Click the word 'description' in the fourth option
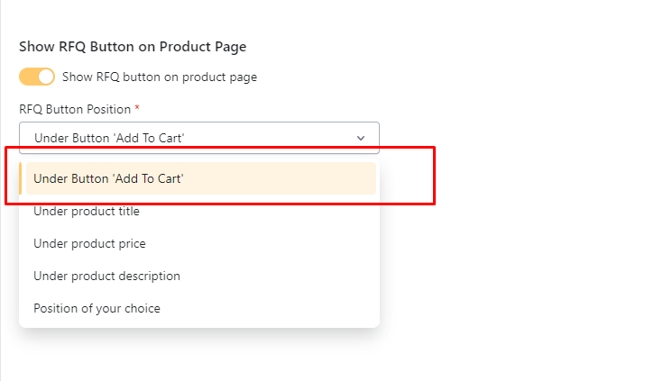This screenshot has height=381, width=654. pos(147,276)
